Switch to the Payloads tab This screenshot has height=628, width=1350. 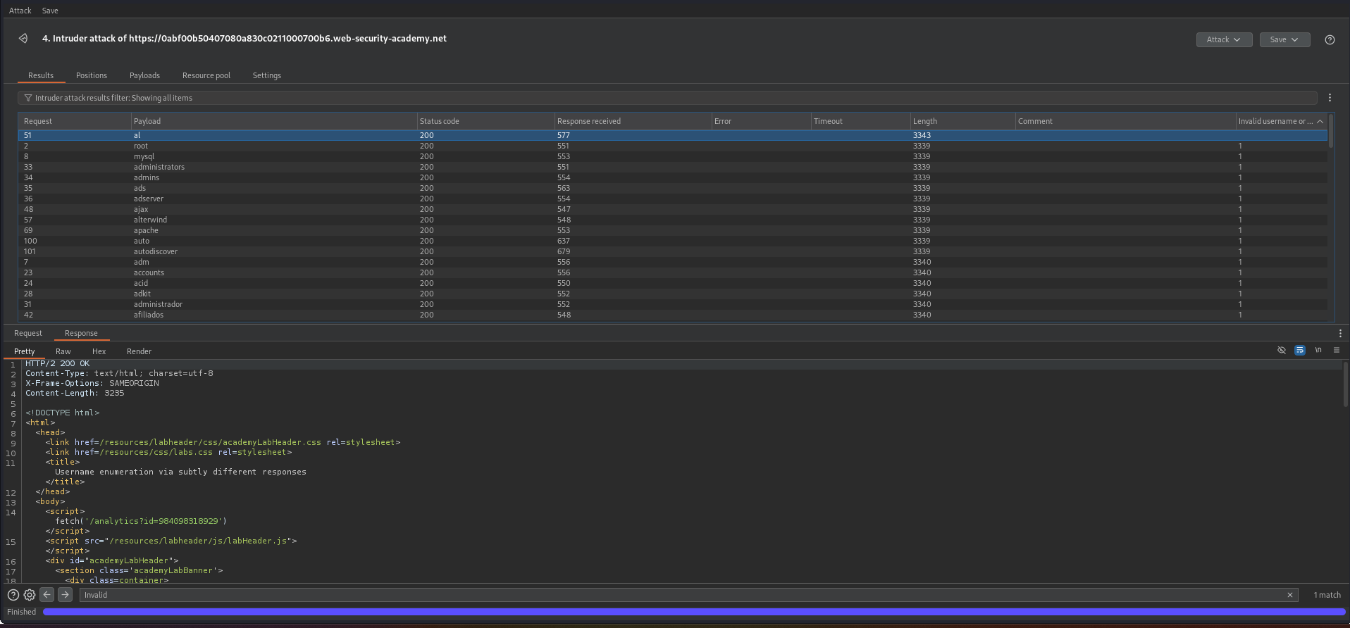tap(144, 75)
